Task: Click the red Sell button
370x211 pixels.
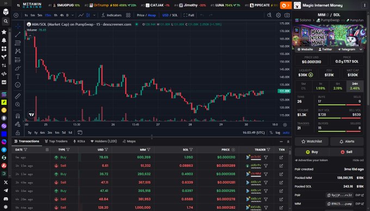Action: pyautogui.click(x=346, y=152)
